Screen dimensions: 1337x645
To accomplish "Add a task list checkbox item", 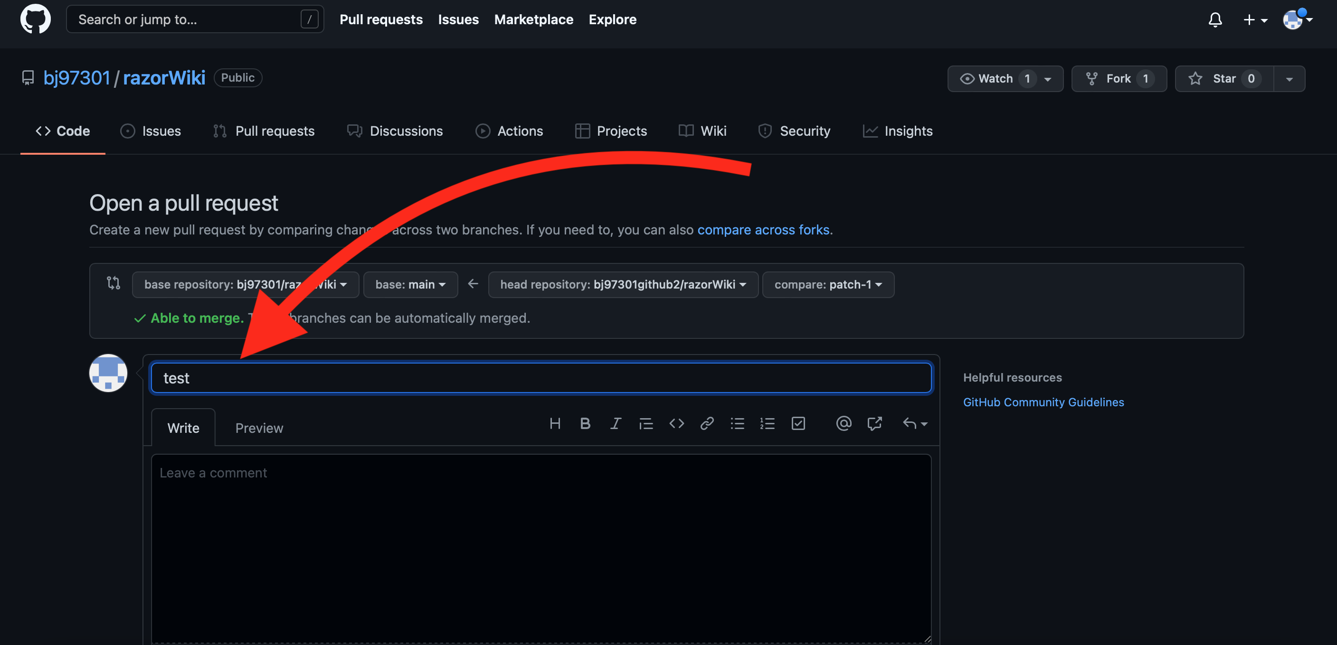I will tap(798, 424).
